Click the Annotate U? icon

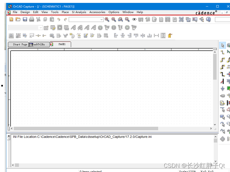[141, 19]
